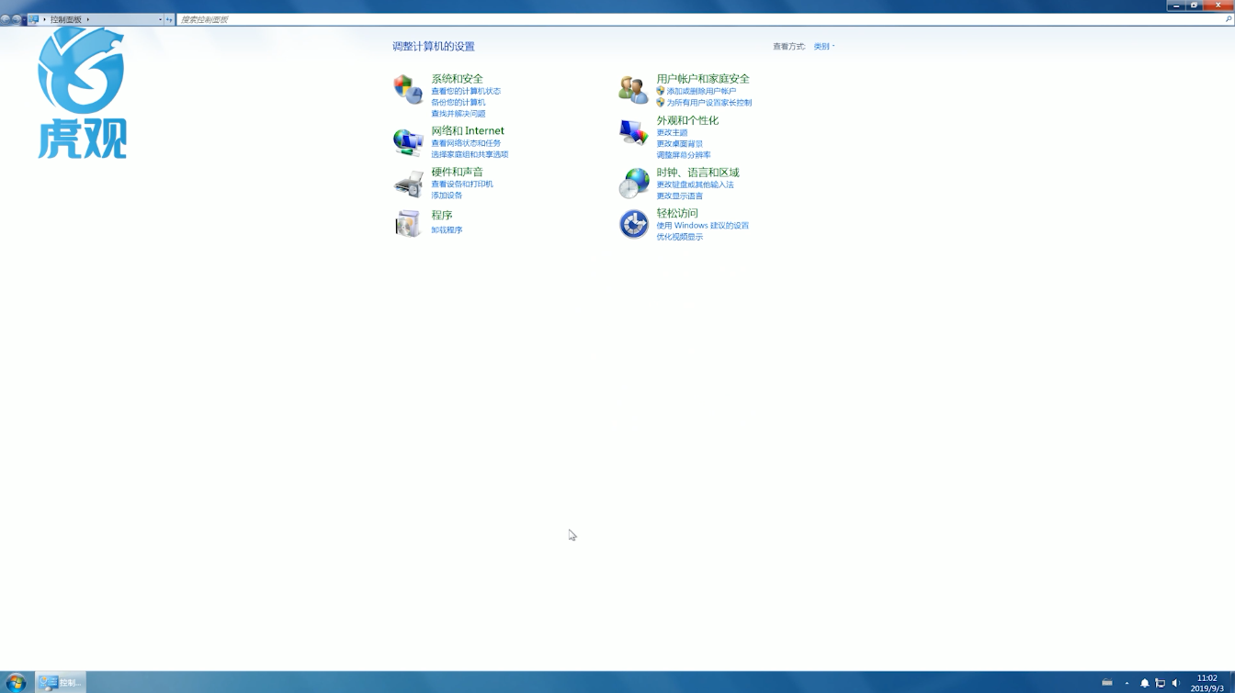The width and height of the screenshot is (1235, 693).
Task: Expand the breadcrumb arrow before 控制面板
Action: 44,19
